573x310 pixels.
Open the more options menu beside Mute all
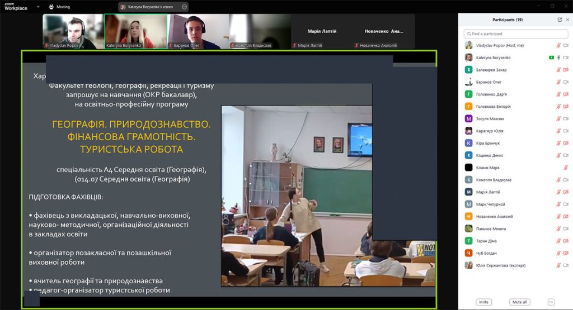click(551, 302)
